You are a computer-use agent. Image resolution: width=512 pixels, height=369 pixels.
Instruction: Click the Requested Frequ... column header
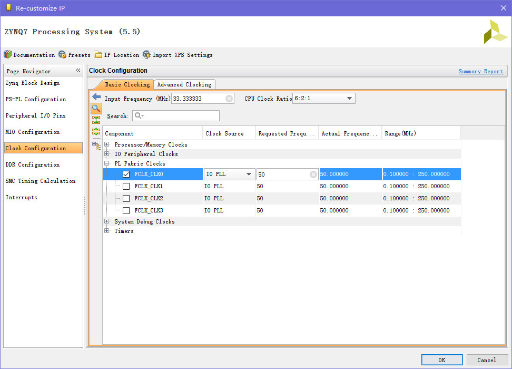coord(287,133)
